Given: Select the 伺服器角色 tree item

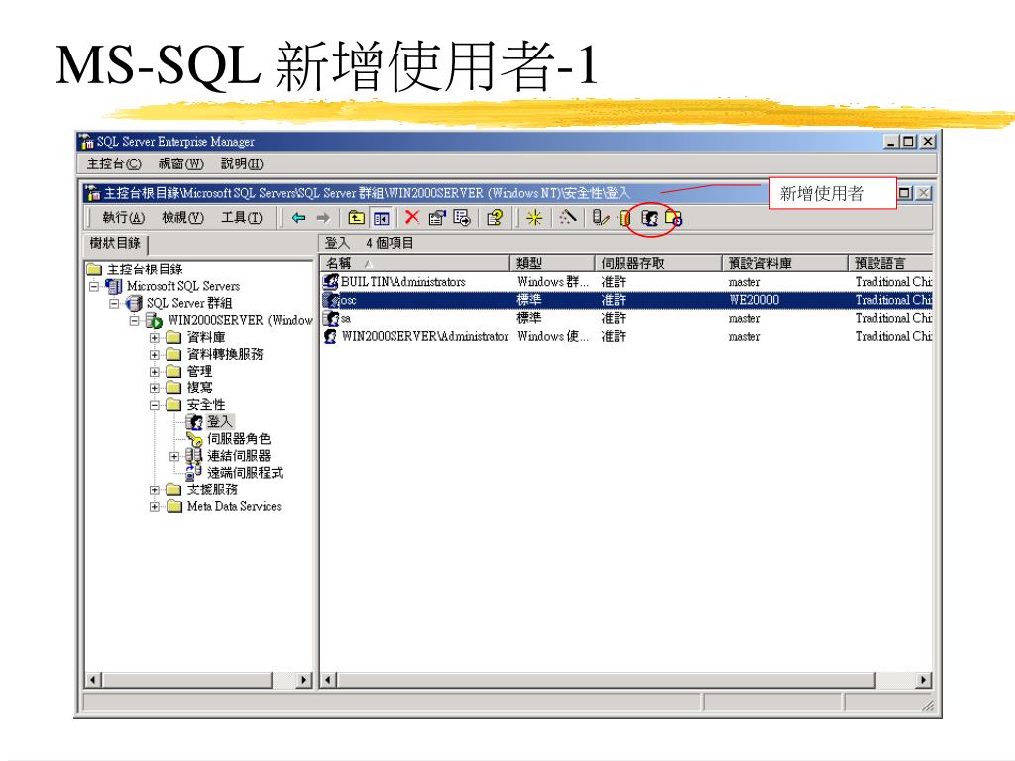Looking at the screenshot, I should coord(238,439).
